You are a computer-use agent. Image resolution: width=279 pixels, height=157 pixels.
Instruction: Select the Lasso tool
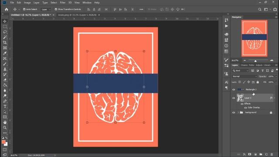tap(5, 32)
